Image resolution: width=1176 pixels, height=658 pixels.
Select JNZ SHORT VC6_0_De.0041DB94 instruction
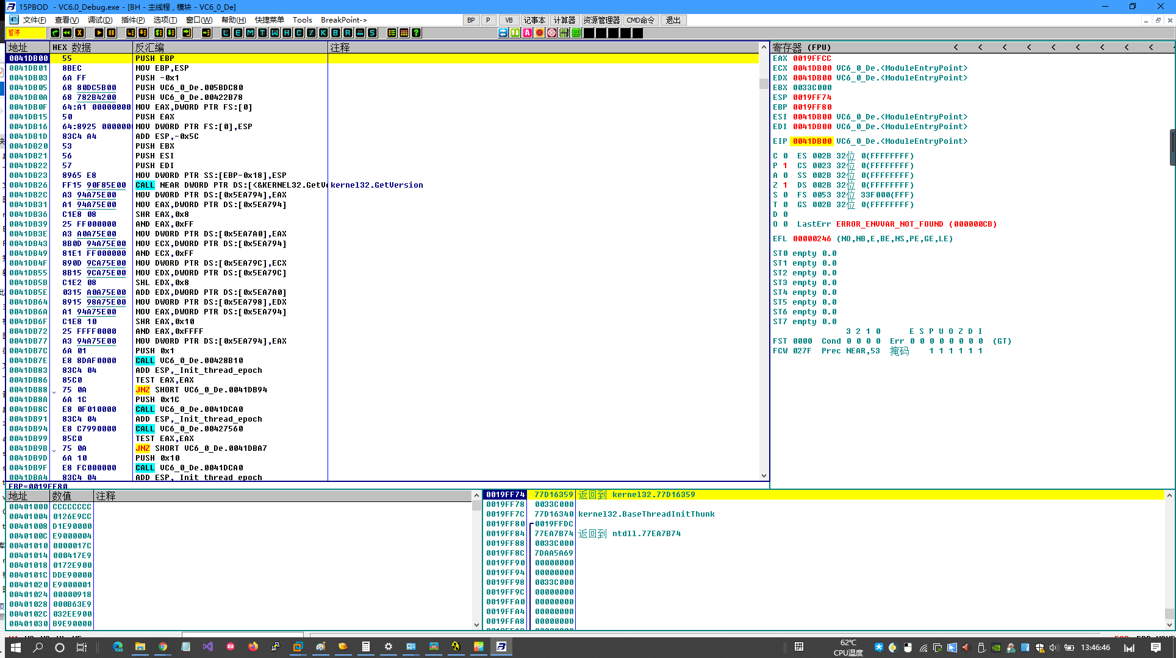(201, 390)
